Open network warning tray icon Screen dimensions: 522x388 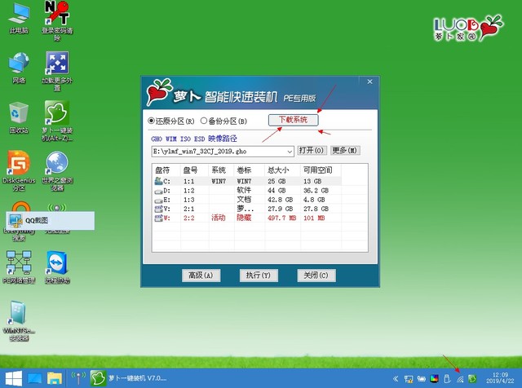coord(409,379)
